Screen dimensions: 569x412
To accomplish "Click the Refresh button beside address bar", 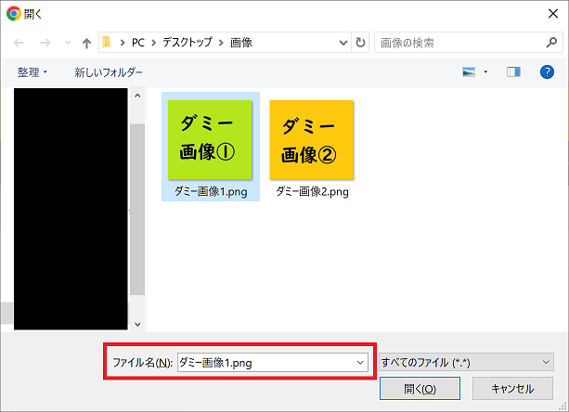I will point(360,43).
